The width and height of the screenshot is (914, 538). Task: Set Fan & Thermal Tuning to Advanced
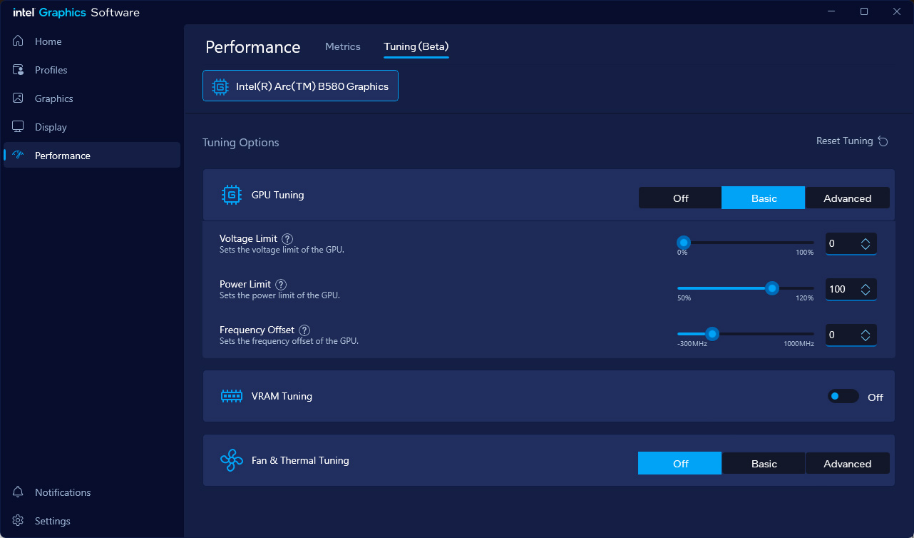point(848,463)
